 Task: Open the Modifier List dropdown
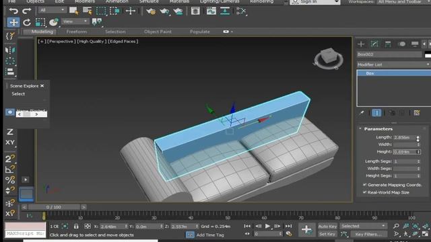tap(393, 65)
